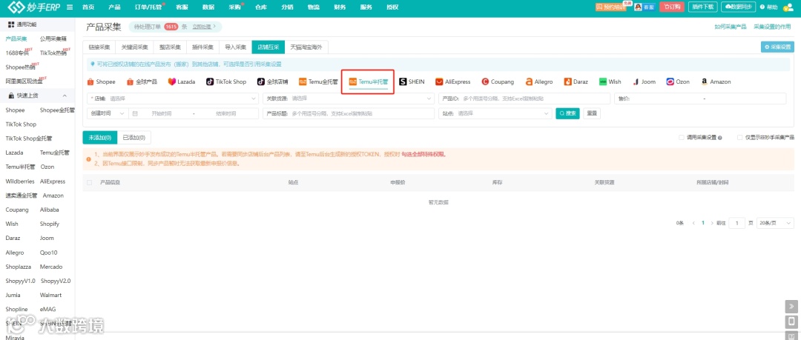The image size is (801, 340).
Task: Click the 搜索 search button
Action: tap(567, 113)
